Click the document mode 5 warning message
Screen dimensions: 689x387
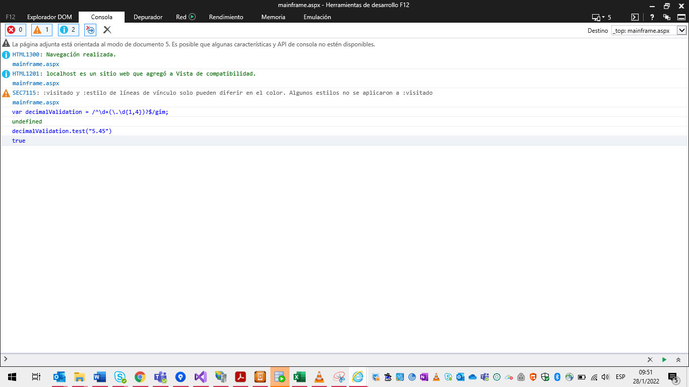coord(193,44)
